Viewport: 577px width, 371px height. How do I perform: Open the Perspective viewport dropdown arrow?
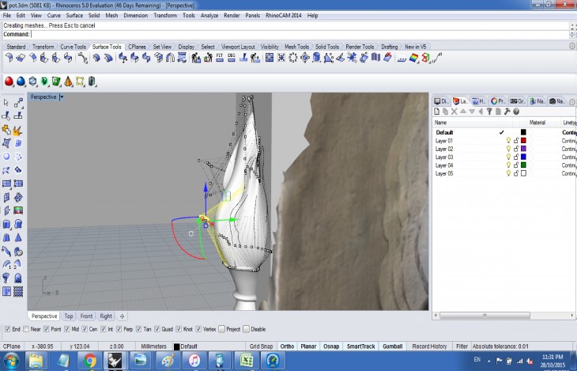62,97
